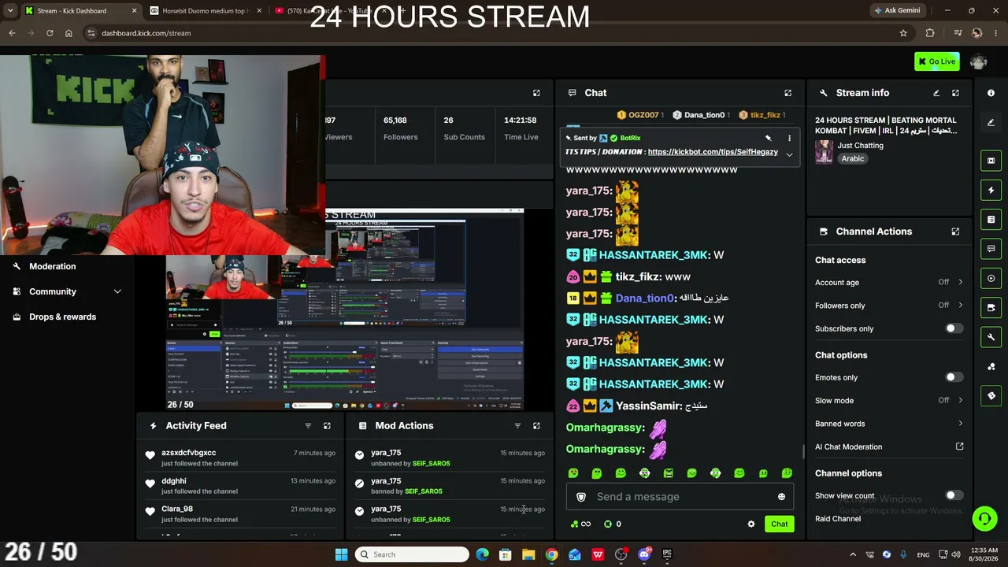This screenshot has height=567, width=1008.
Task: Pop out the Stream info panel
Action: (955, 93)
